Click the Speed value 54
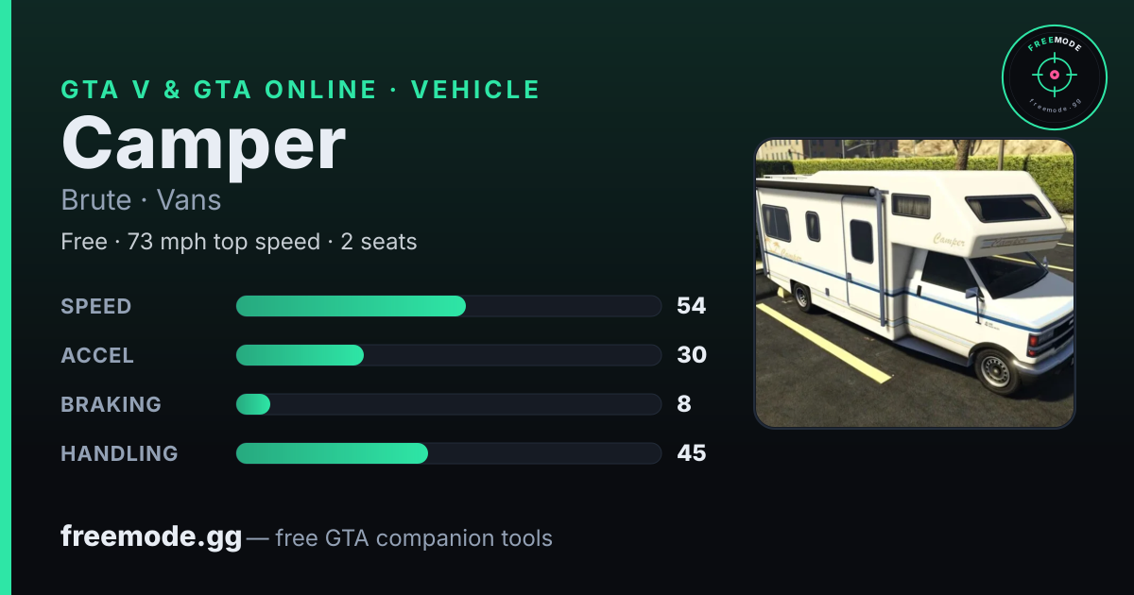 click(692, 306)
